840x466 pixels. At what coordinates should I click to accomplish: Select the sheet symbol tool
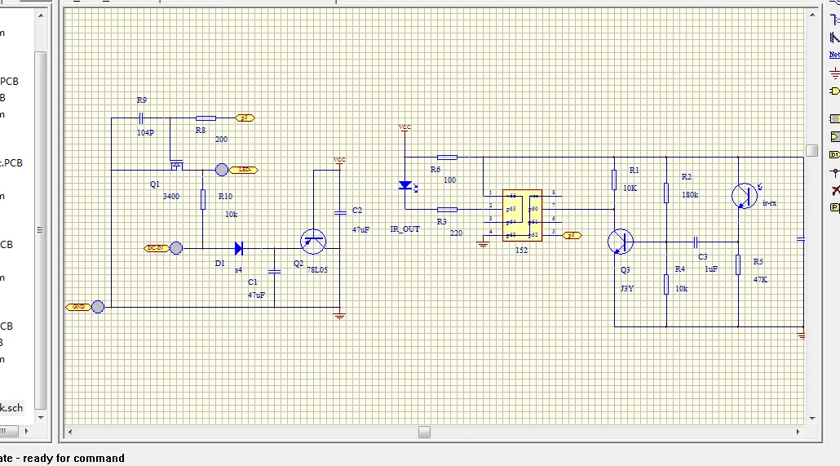(834, 119)
